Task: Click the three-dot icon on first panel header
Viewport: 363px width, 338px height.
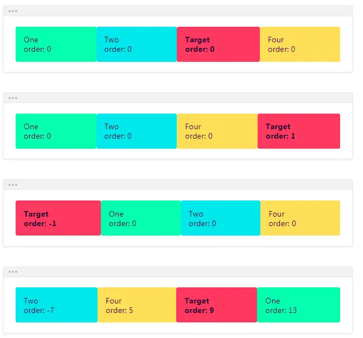Action: coord(13,11)
